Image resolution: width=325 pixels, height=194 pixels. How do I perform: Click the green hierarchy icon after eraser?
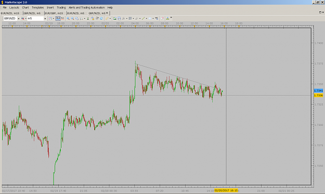click(x=167, y=18)
